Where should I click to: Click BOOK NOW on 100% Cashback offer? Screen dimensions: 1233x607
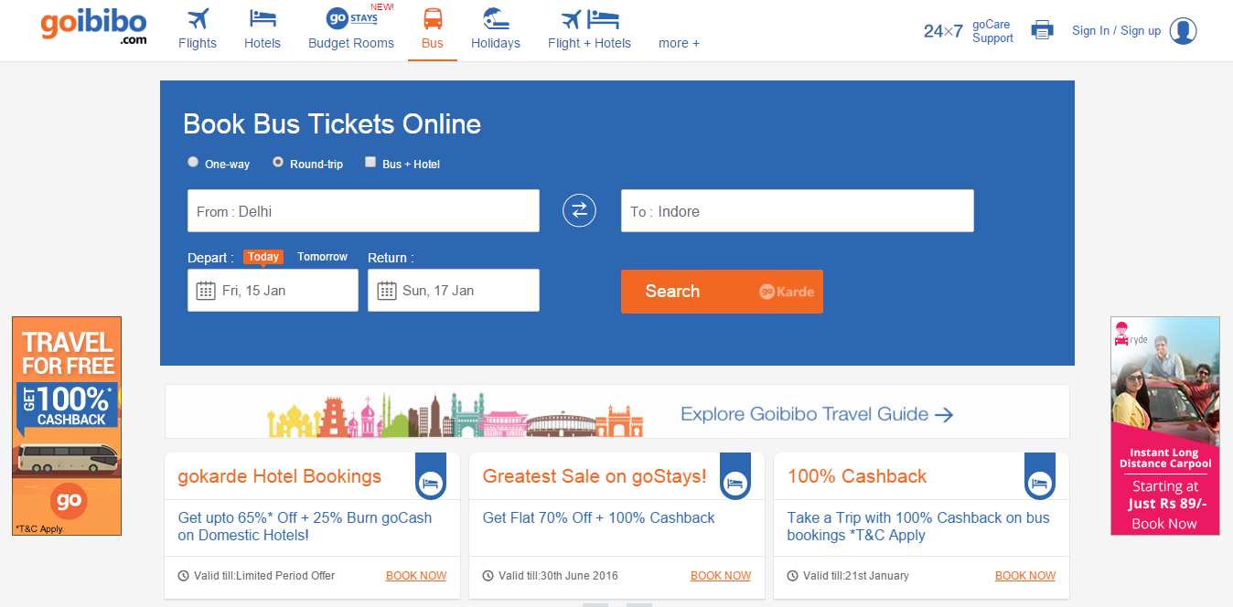[1025, 576]
